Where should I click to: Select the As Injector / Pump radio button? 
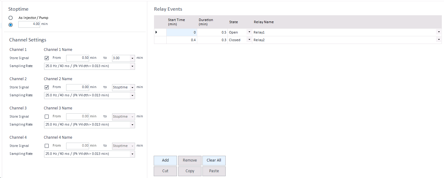11,18
